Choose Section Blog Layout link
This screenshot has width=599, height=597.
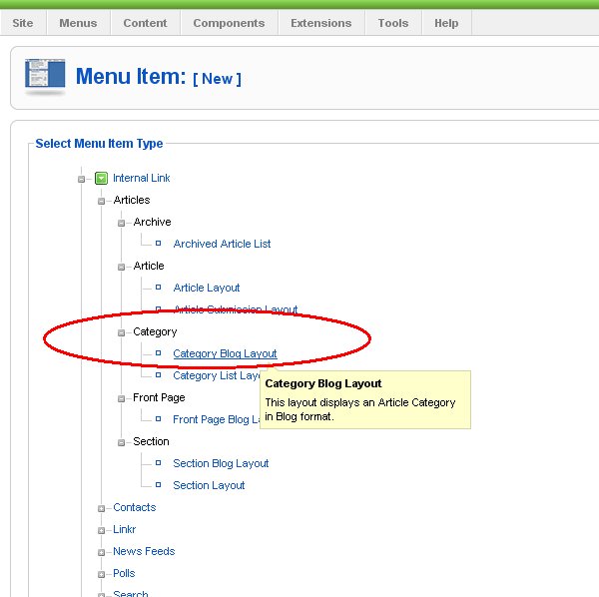[221, 463]
